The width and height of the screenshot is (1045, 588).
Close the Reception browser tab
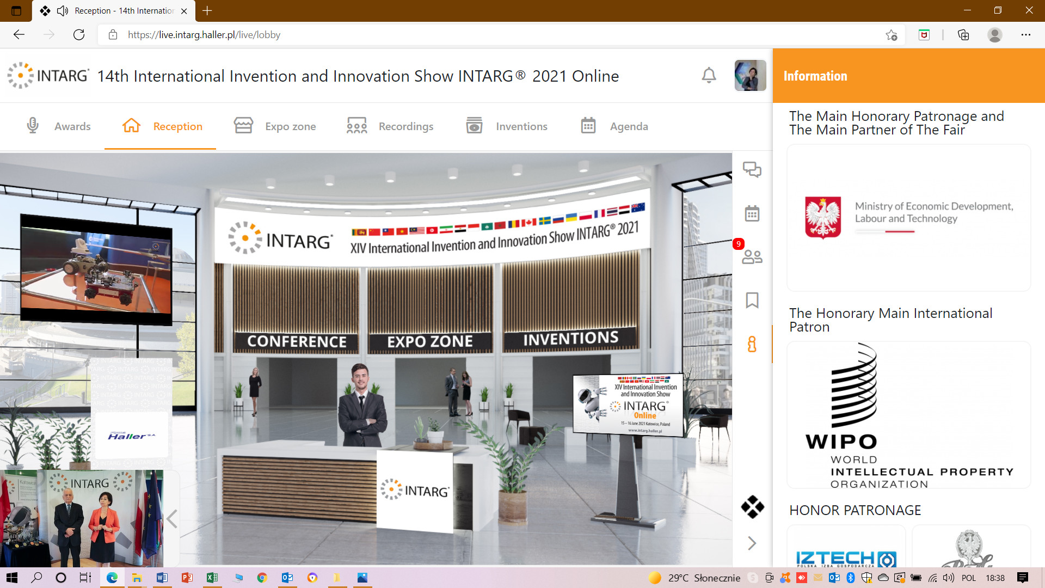click(184, 11)
